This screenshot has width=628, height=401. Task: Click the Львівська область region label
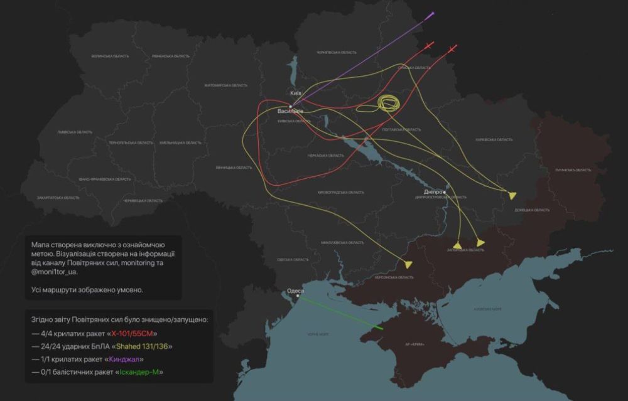(75, 132)
